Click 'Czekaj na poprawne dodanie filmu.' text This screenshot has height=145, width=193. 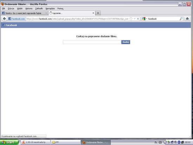pyautogui.click(x=96, y=37)
